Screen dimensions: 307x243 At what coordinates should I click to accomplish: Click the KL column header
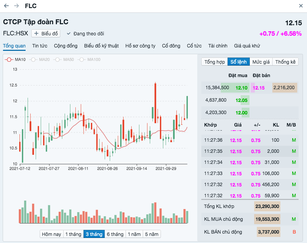pos(276,125)
